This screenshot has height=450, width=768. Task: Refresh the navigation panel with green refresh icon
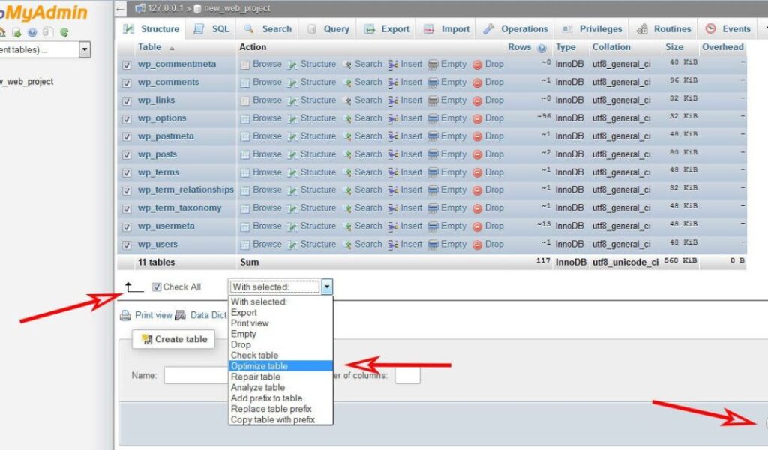(64, 33)
